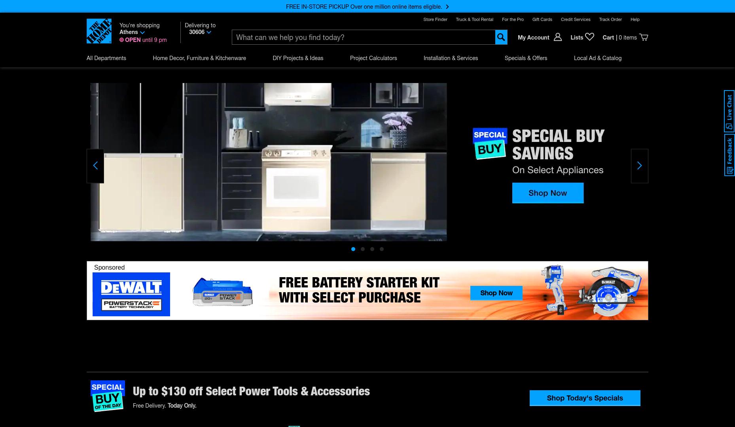This screenshot has height=427, width=735.
Task: Open Installation & Services menu
Action: [x=451, y=58]
